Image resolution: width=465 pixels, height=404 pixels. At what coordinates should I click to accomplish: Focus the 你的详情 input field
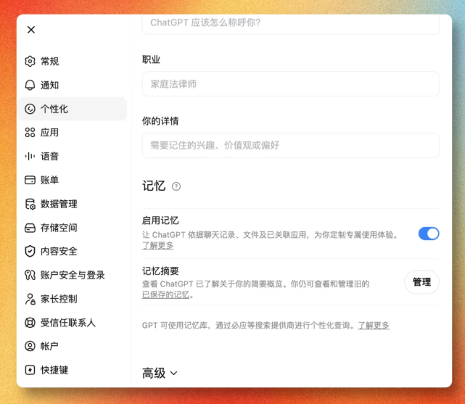(291, 145)
